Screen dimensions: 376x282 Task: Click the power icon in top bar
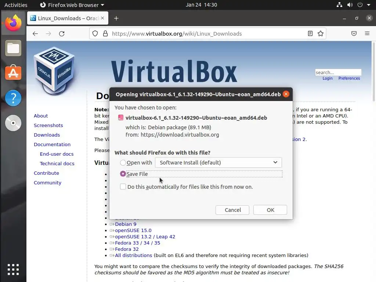pyautogui.click(x=360, y=5)
